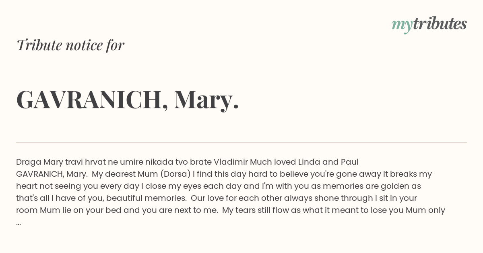Click the line starting "heart not seeing you"

219,186
